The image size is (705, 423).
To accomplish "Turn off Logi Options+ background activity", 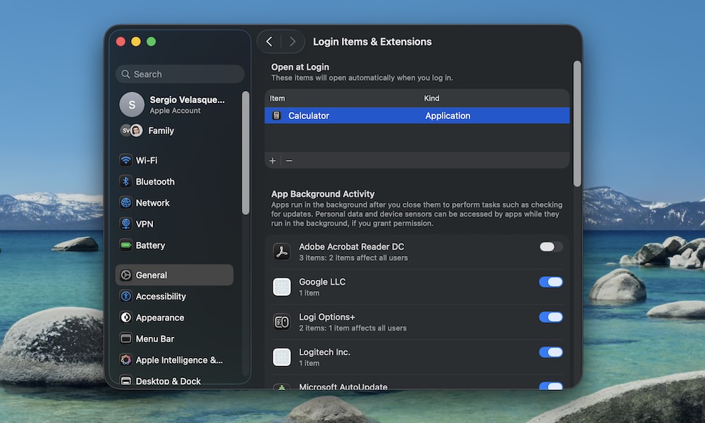I will point(551,317).
